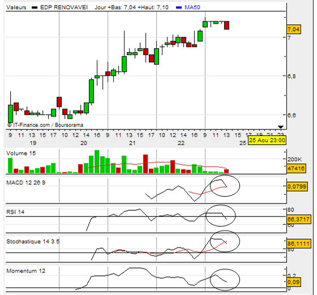Click the day 21 date label
This screenshot has height=295, width=317.
(x=132, y=143)
